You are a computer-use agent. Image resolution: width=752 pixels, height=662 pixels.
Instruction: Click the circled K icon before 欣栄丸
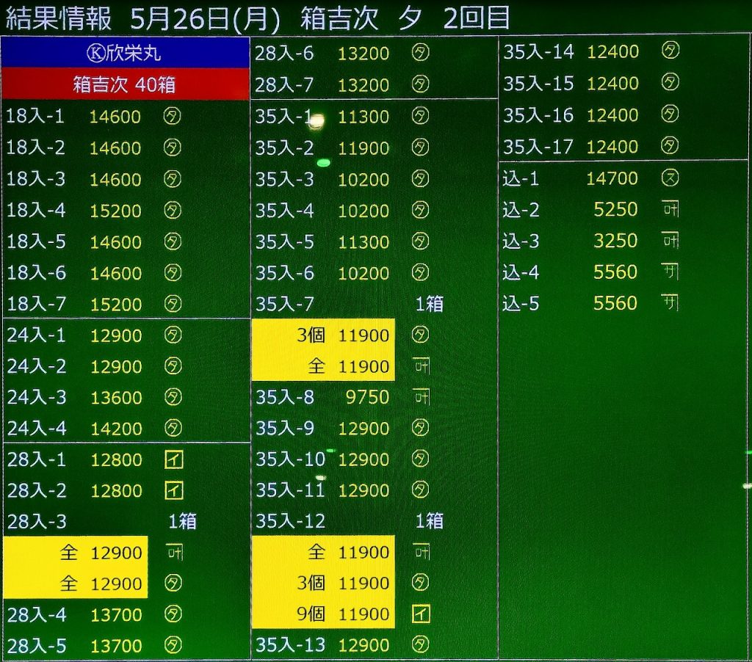[95, 54]
